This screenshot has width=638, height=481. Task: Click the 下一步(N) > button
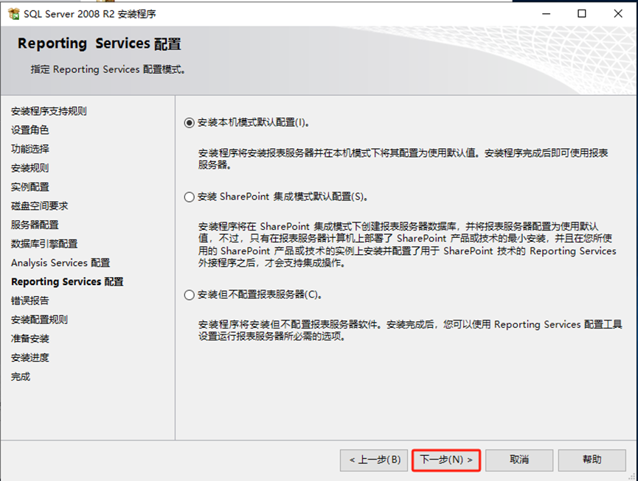(446, 460)
